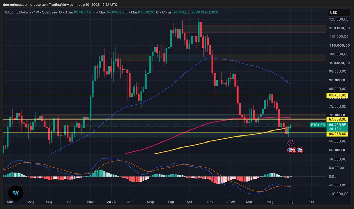Click the 10.000,00 MACD scale label
The height and width of the screenshot is (209, 354).
click(337, 159)
